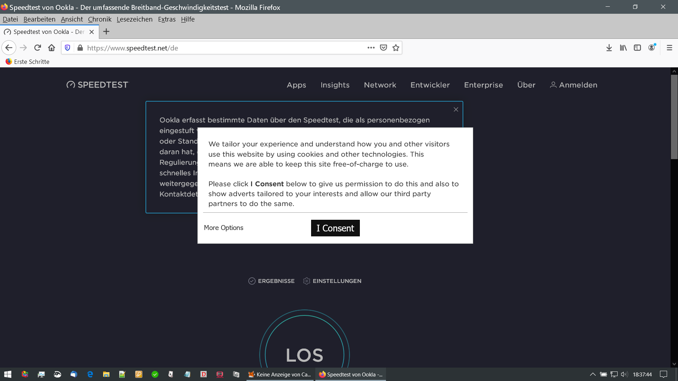
Task: Open page actions three-dot menu
Action: tap(371, 48)
